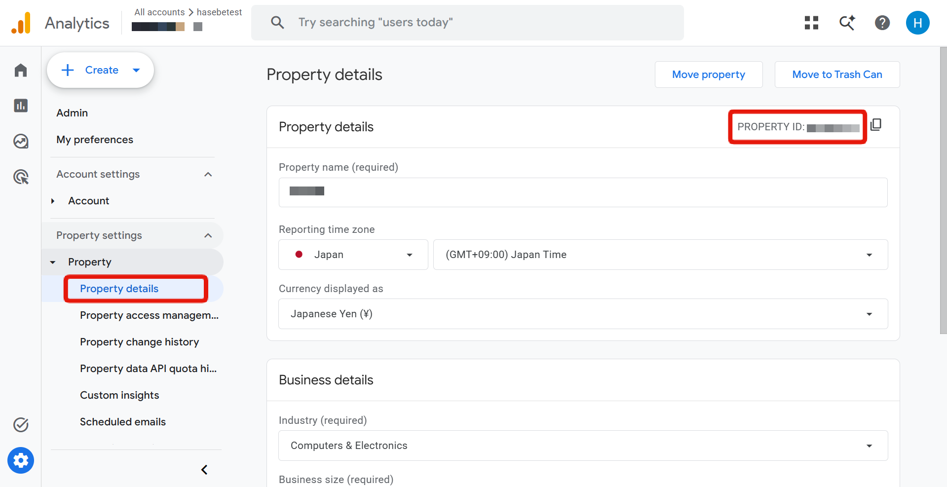This screenshot has width=947, height=487.
Task: Open the setup assistant checkmark icon
Action: pos(21,424)
